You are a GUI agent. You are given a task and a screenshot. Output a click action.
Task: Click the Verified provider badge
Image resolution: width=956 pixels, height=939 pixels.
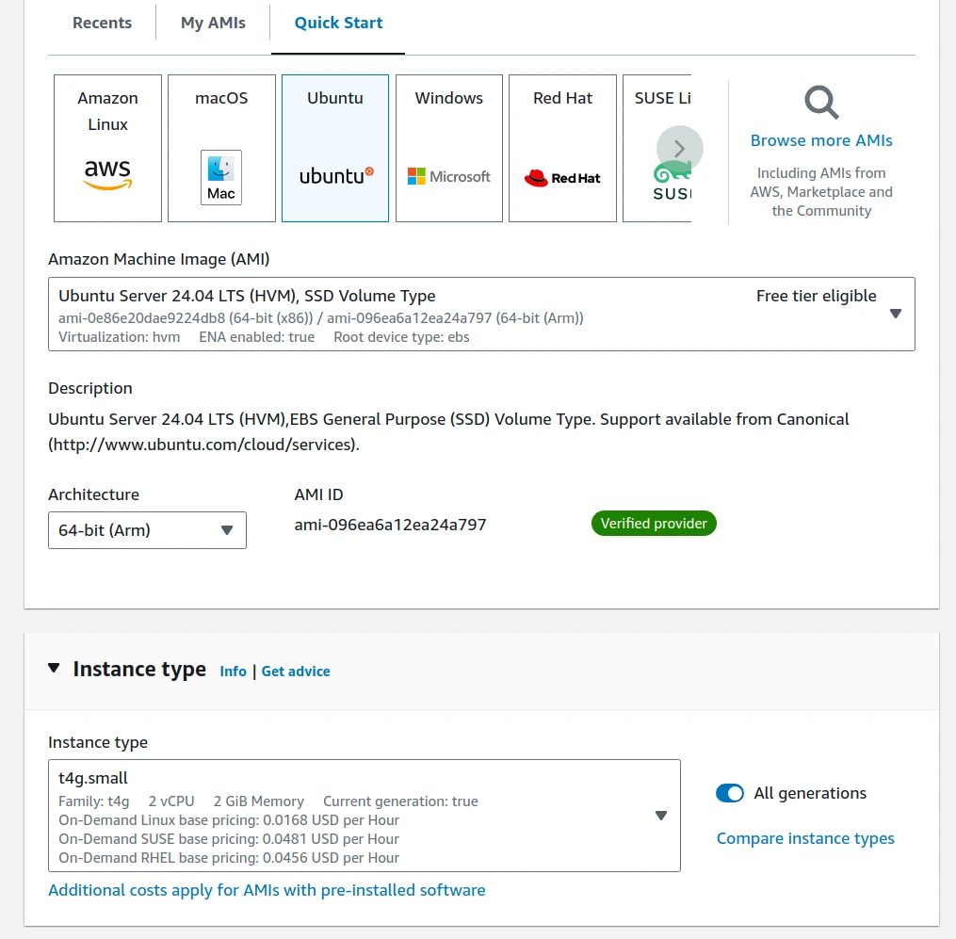[654, 523]
